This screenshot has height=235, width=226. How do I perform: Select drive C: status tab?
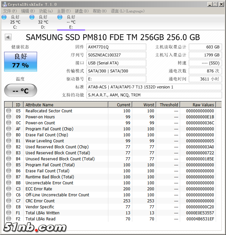[15, 22]
